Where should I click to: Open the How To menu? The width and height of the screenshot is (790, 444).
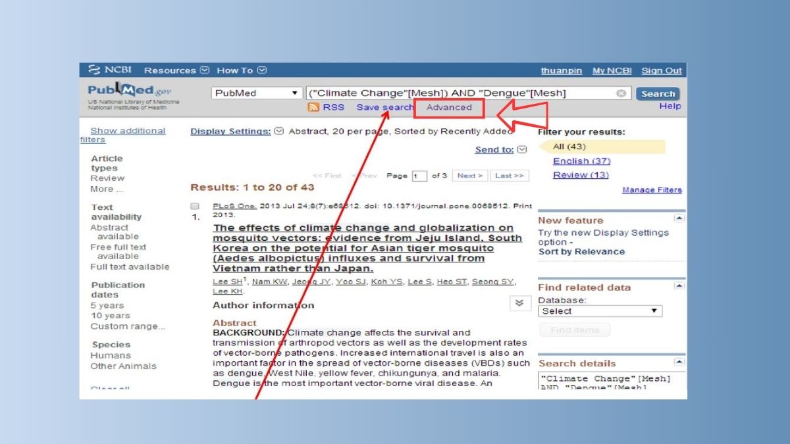(x=242, y=70)
